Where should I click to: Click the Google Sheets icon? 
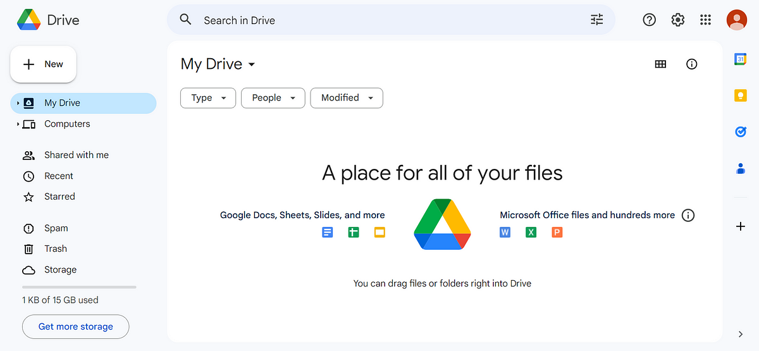354,232
